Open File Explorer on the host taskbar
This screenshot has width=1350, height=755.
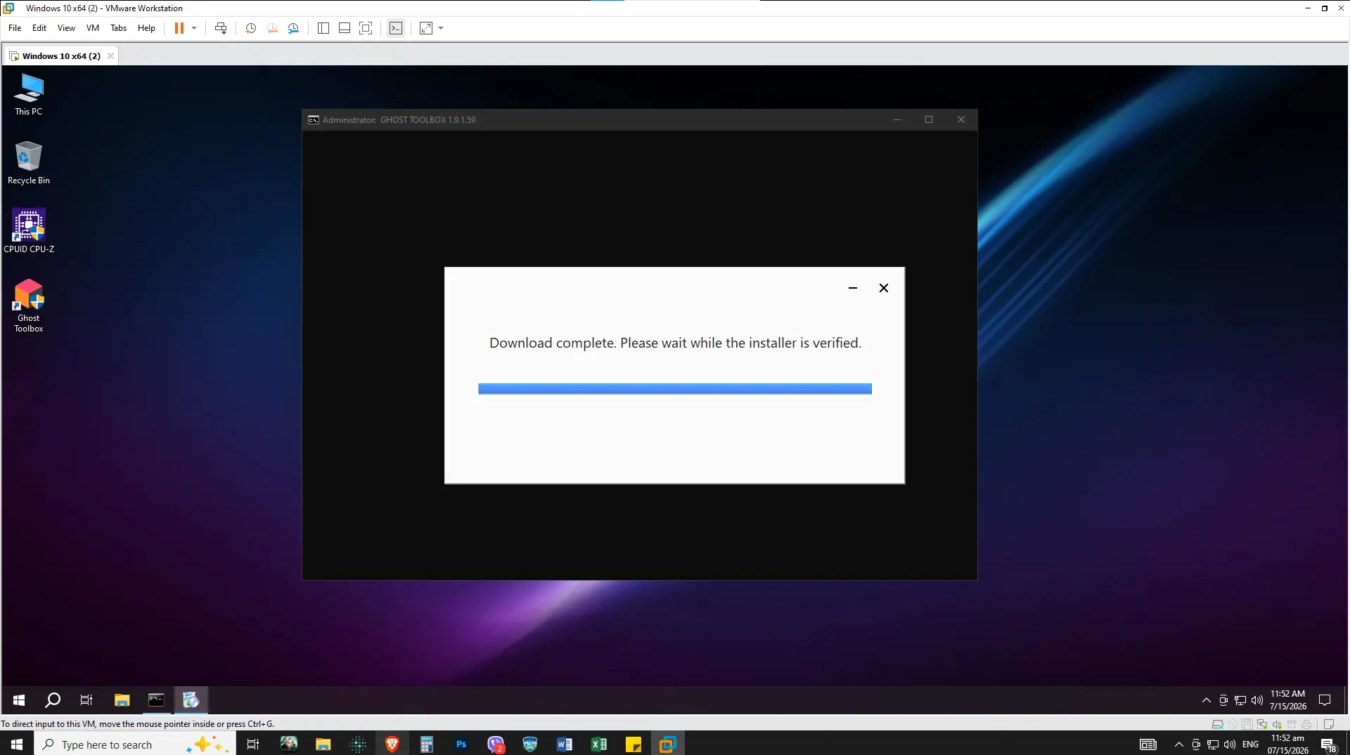click(x=323, y=744)
